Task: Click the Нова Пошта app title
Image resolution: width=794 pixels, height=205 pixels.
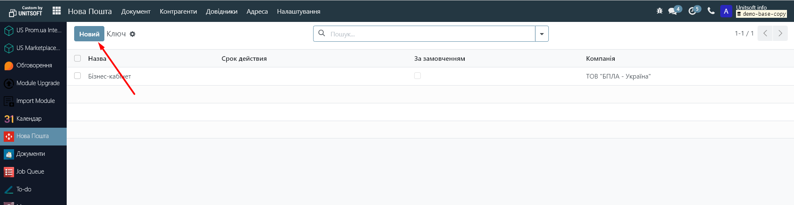Action: coord(90,11)
